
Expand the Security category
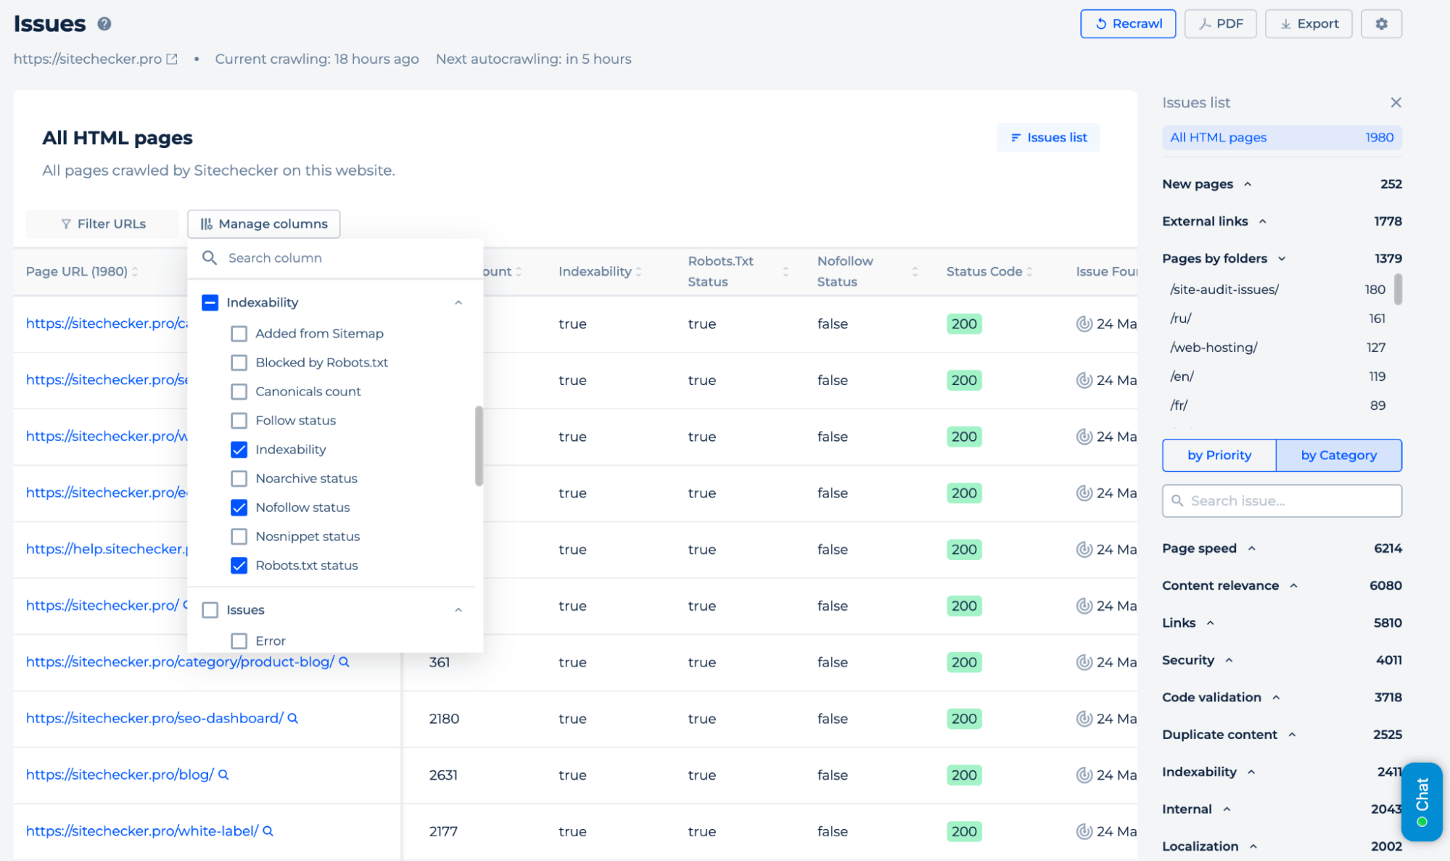[x=1229, y=660]
